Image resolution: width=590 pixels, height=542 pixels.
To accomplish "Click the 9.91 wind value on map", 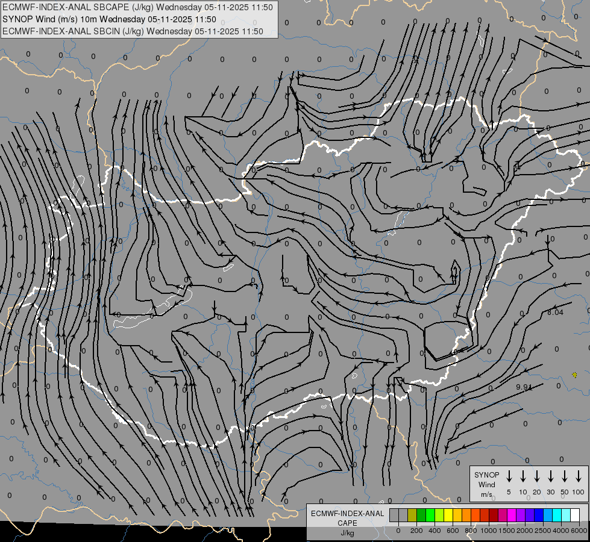I will tap(524, 387).
